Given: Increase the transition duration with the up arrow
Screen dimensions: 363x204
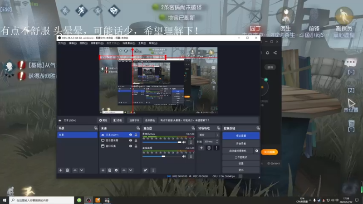Looking at the screenshot, I should click(x=217, y=141).
